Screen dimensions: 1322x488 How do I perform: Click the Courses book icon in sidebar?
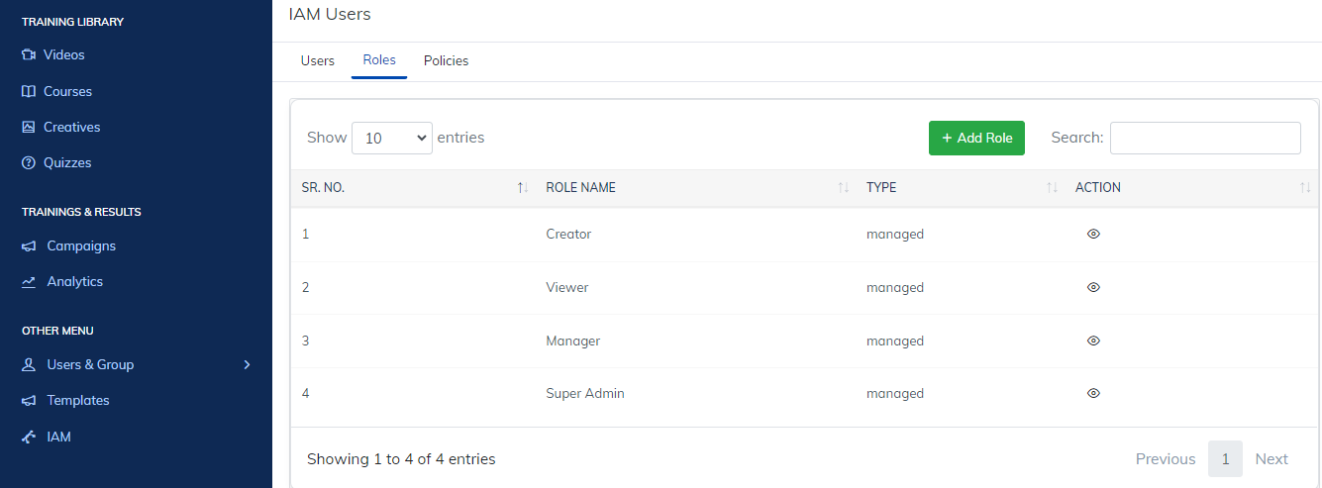29,91
